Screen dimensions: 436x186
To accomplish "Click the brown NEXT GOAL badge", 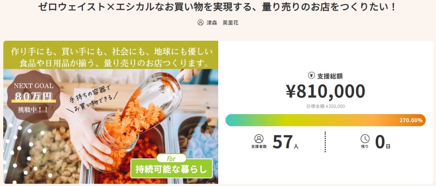I will [x=33, y=97].
